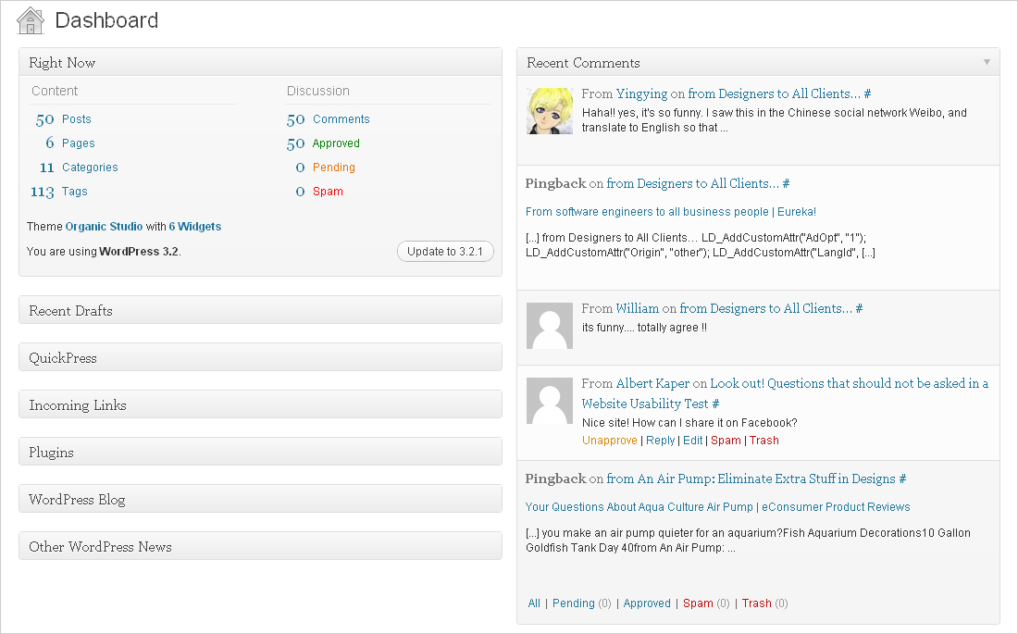Viewport: 1018px width, 634px height.
Task: Open the Albert Kaper author link
Action: coord(652,383)
